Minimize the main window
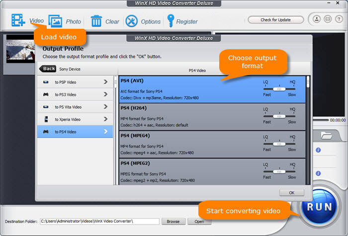 pos(329,3)
